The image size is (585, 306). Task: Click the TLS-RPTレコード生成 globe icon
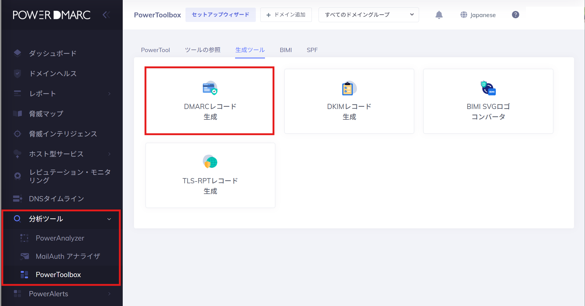click(x=210, y=162)
